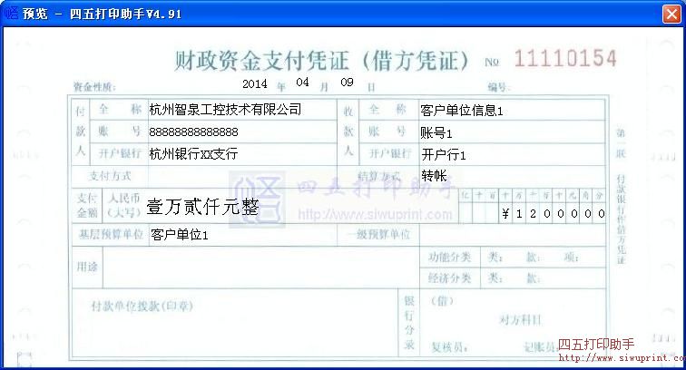Click the year value 2014
This screenshot has height=370, width=686.
[x=255, y=83]
